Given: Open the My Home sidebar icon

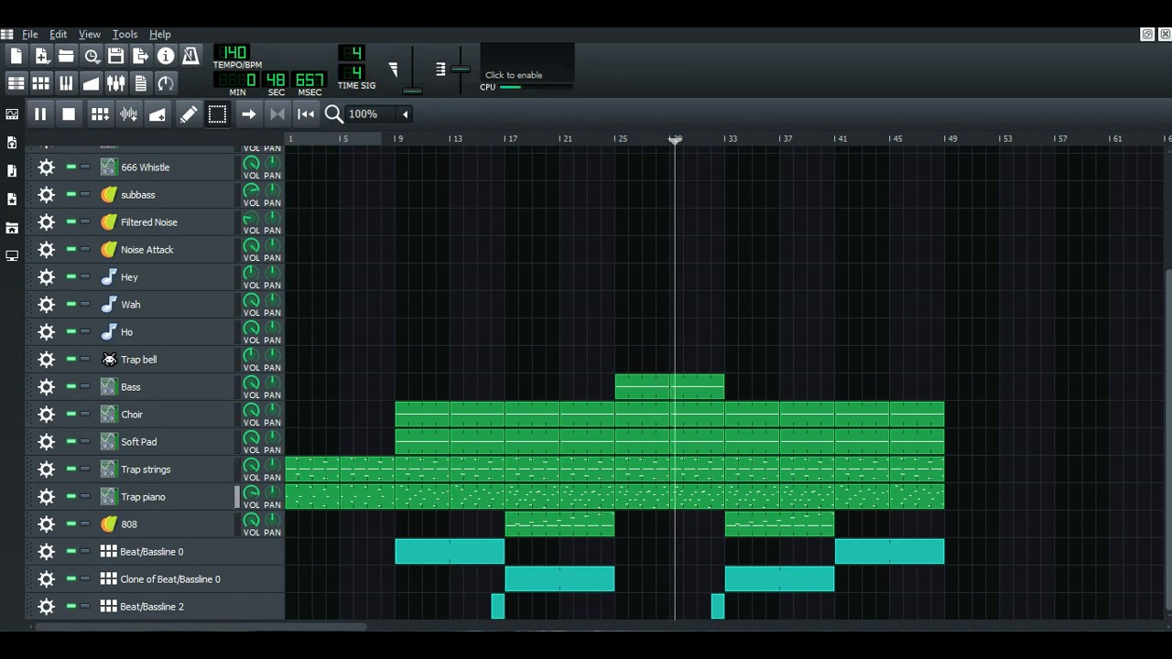Looking at the screenshot, I should 12,228.
